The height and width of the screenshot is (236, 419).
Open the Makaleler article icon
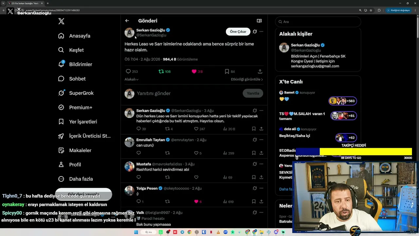(61, 150)
